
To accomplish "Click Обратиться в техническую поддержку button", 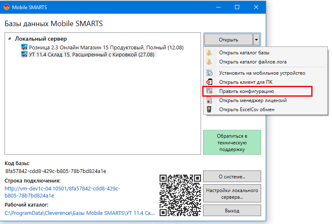I will pos(232,142).
